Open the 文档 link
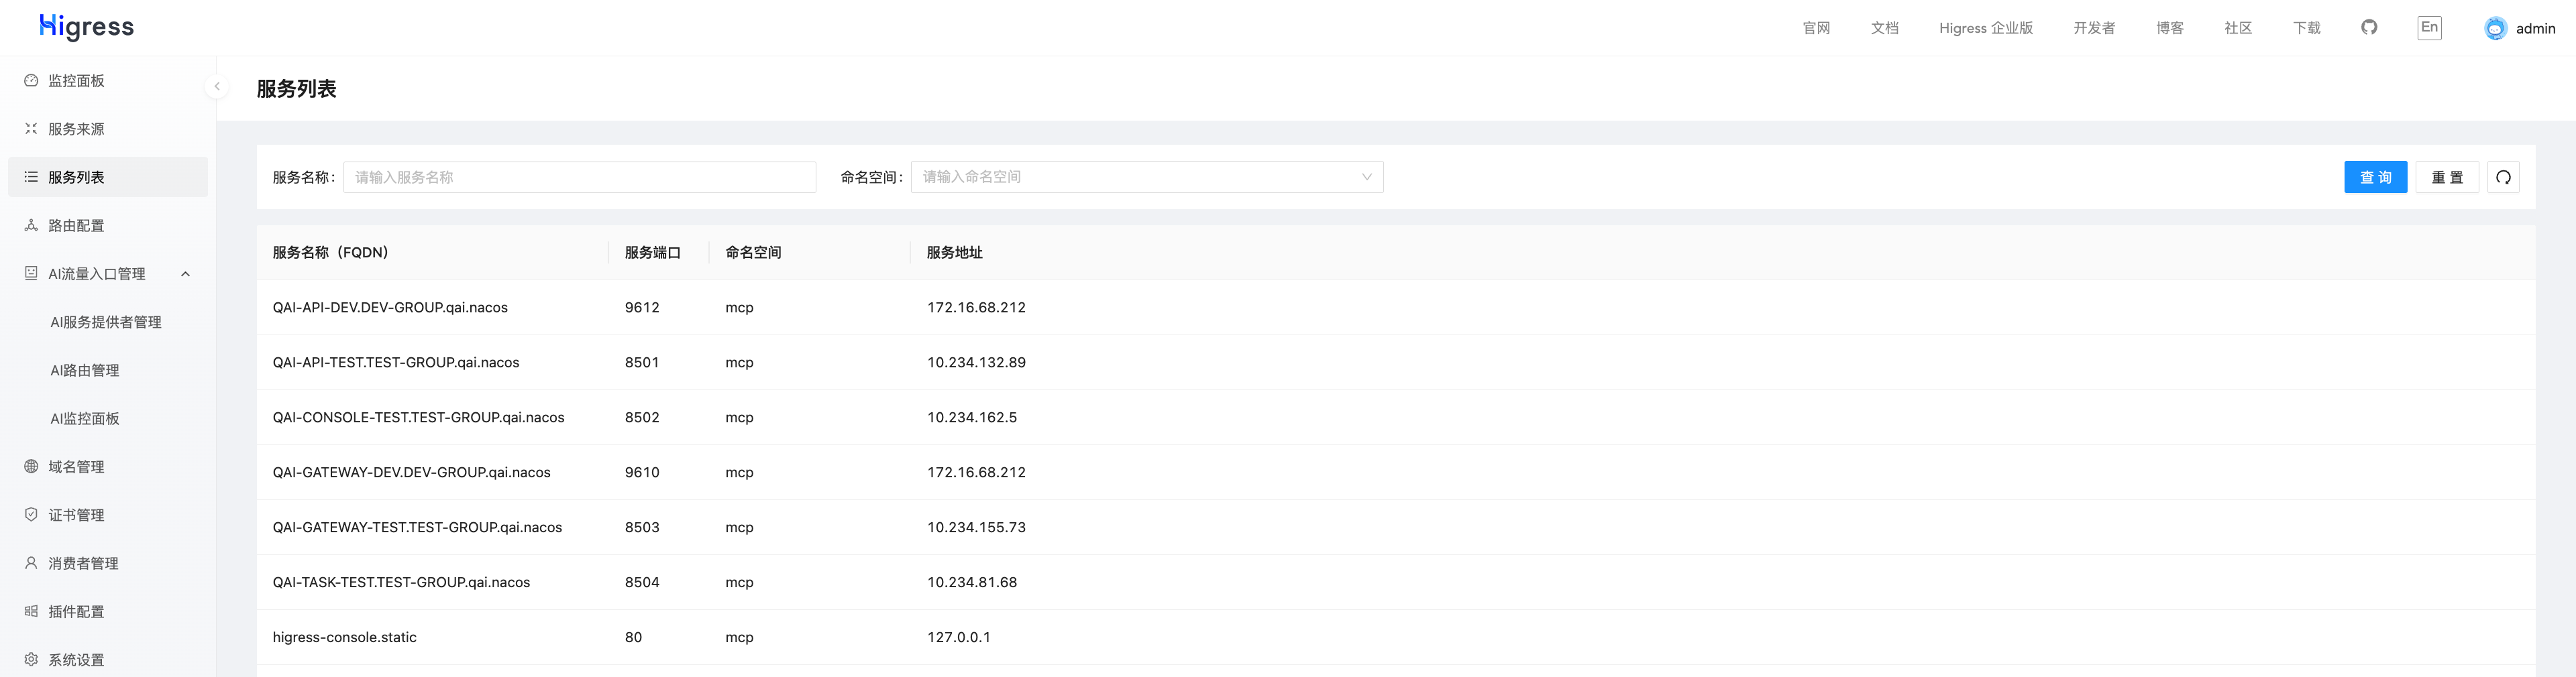 click(x=1884, y=28)
